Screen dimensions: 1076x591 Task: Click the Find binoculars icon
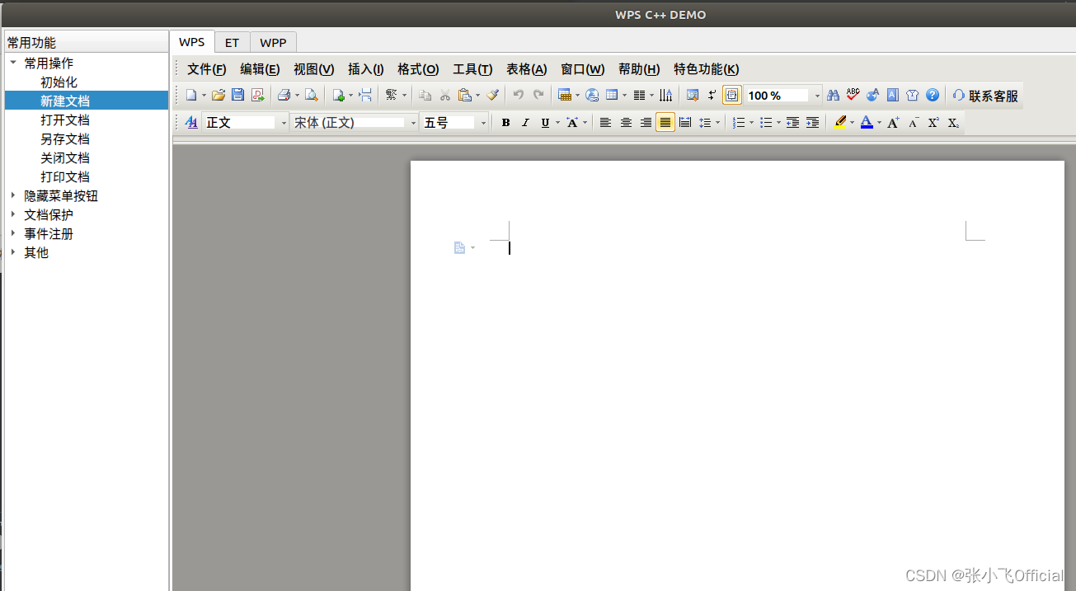pos(833,95)
